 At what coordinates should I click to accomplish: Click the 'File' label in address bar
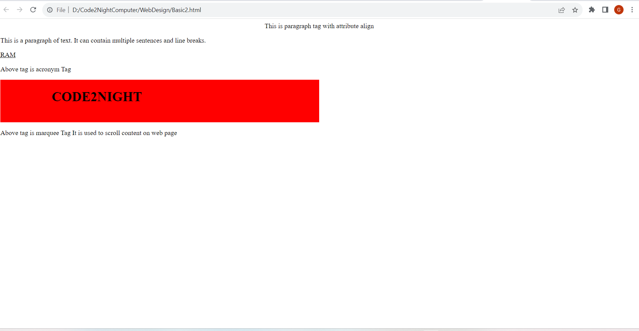pos(61,10)
